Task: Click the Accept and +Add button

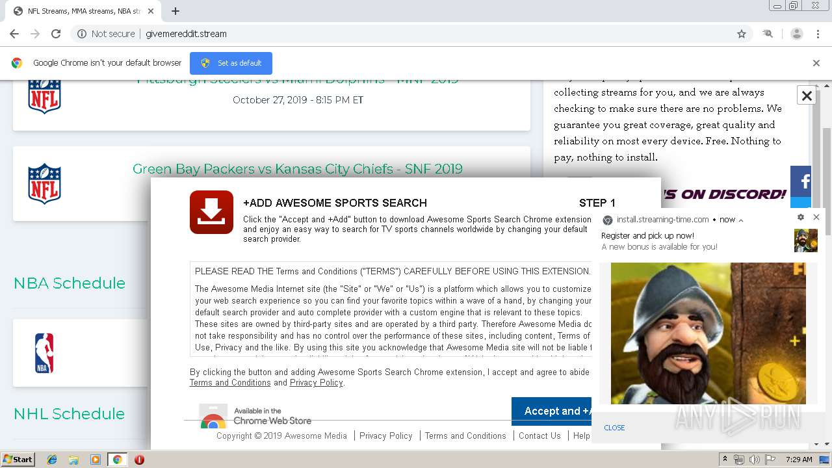Action: click(x=551, y=411)
